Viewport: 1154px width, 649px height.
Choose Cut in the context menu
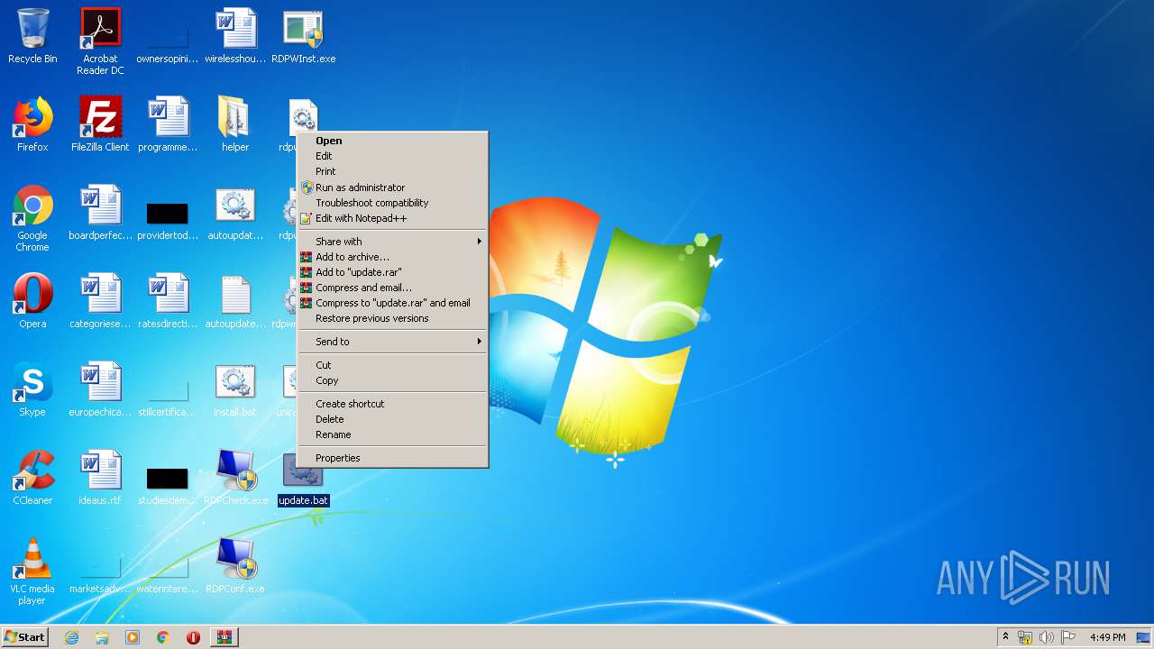pyautogui.click(x=392, y=365)
